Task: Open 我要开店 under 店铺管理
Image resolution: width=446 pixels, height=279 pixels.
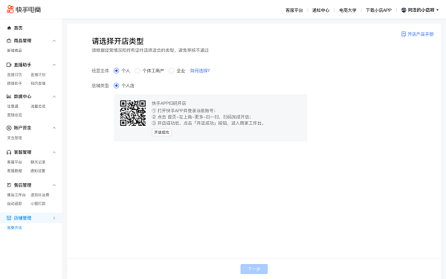Action: 15,228
